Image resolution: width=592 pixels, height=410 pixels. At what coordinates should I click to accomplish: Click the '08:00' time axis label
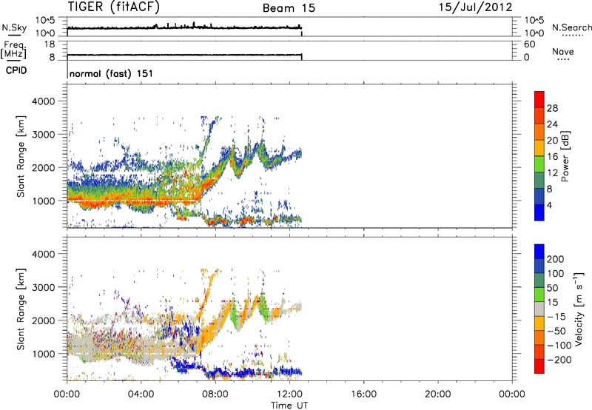215,394
